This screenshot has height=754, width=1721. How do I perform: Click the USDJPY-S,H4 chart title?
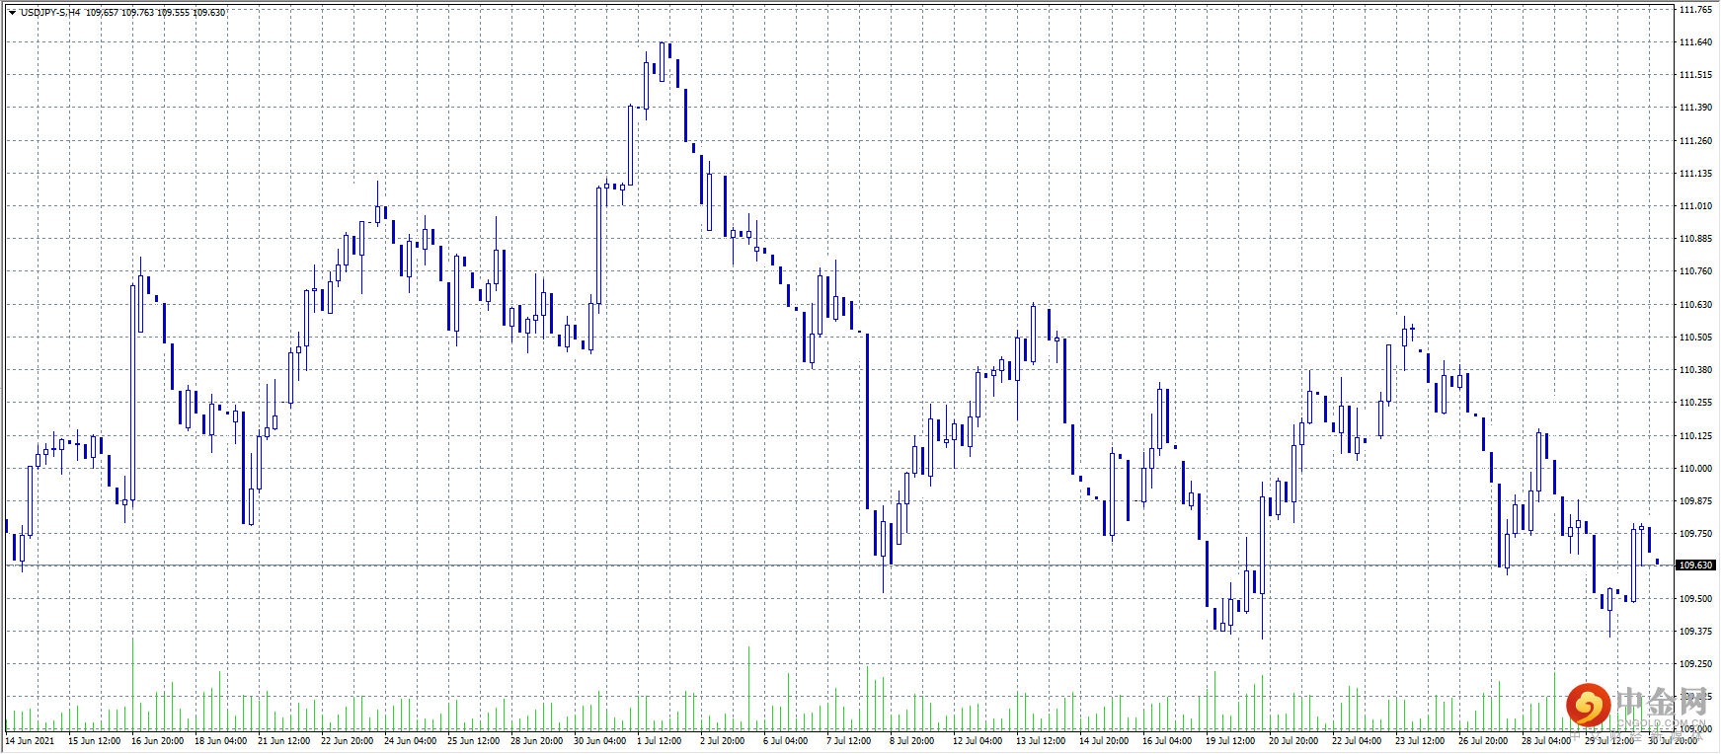[50, 13]
